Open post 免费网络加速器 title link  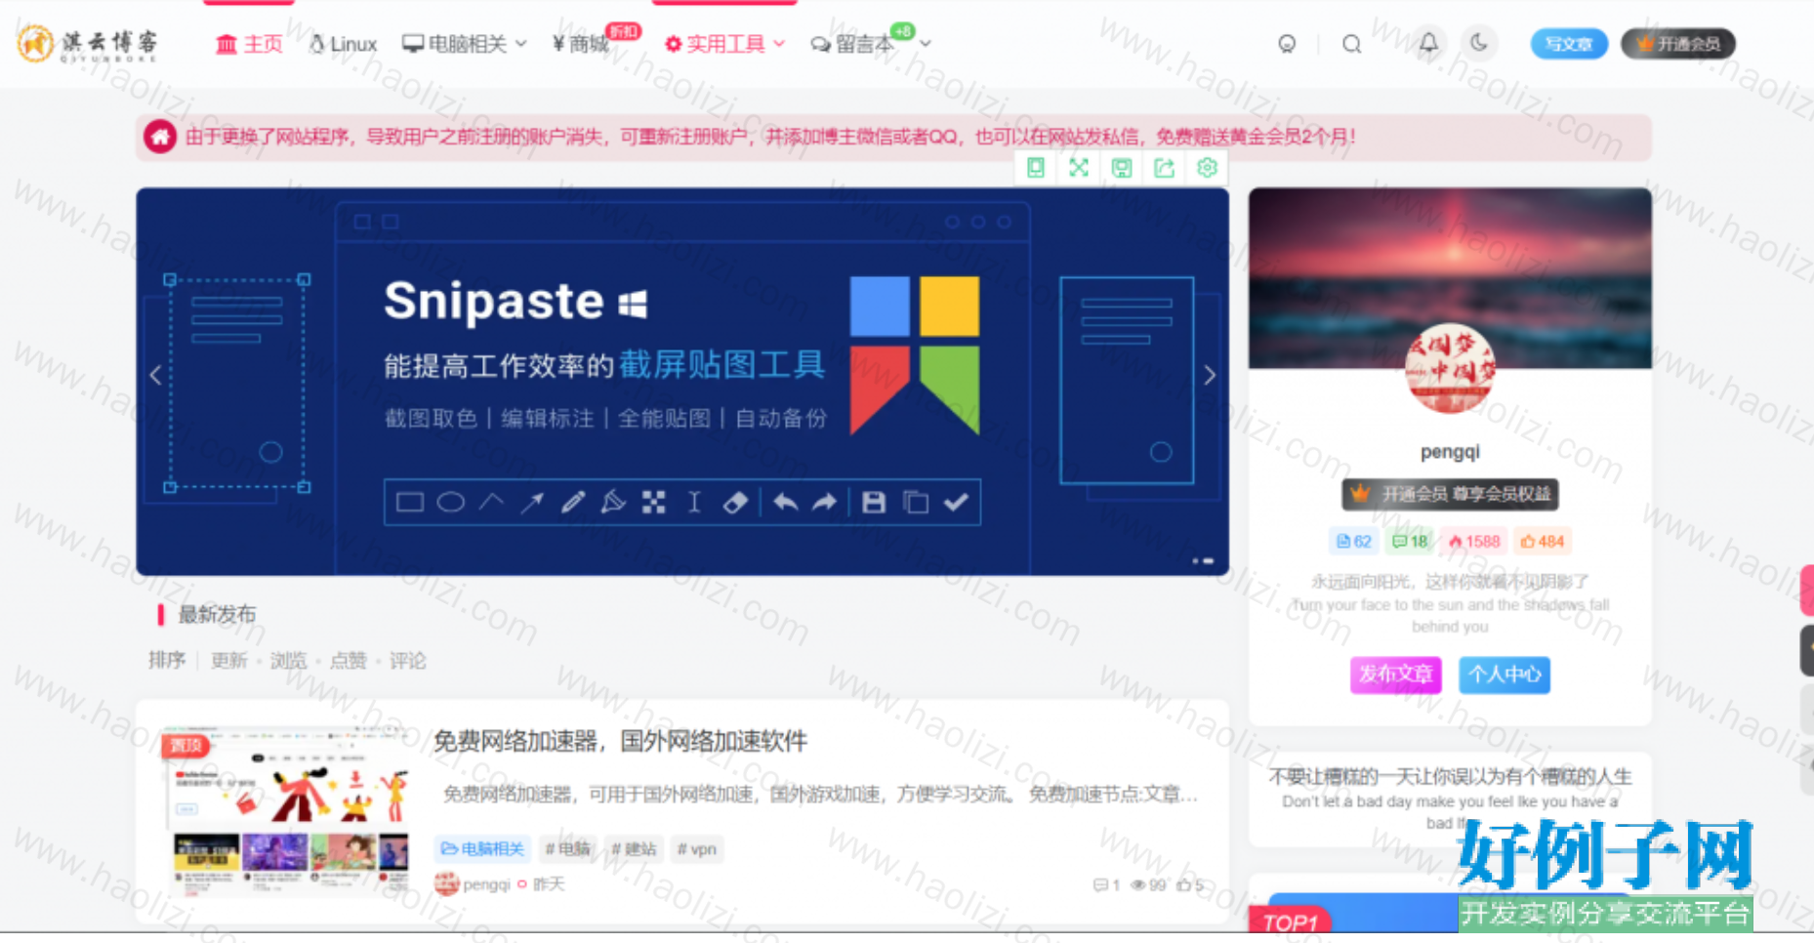[x=620, y=741]
